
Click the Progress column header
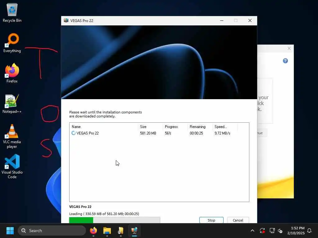tap(175, 127)
